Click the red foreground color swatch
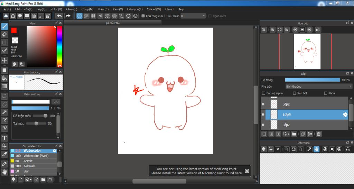This screenshot has height=189, width=354. tap(14, 30)
